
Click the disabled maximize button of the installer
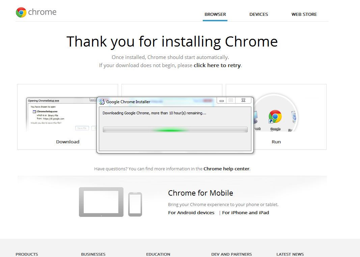tap(231, 101)
